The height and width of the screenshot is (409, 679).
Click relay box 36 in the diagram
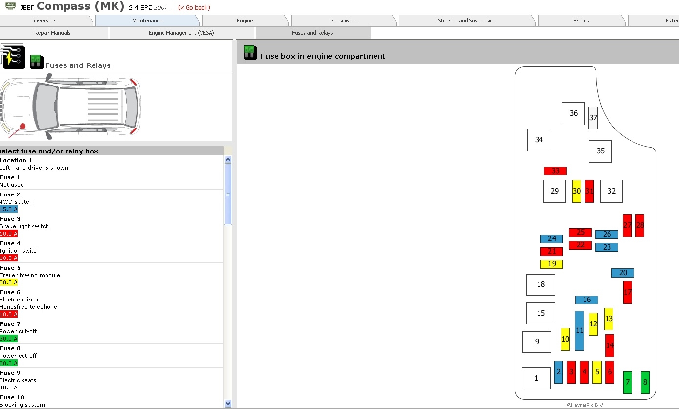tap(573, 113)
